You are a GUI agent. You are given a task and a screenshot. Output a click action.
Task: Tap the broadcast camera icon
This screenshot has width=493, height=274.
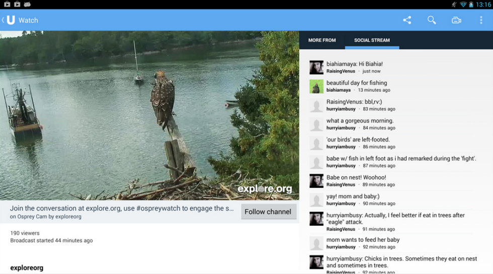coord(456,20)
